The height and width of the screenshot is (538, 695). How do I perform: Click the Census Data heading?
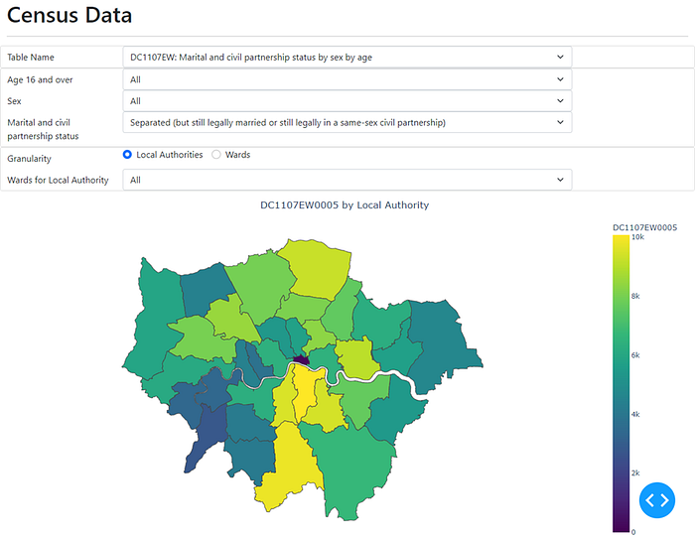(x=69, y=16)
